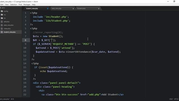Click the modified dot on student_view.php tab
Image resolution: width=179 pixels, height=101 pixels.
coord(48,9)
